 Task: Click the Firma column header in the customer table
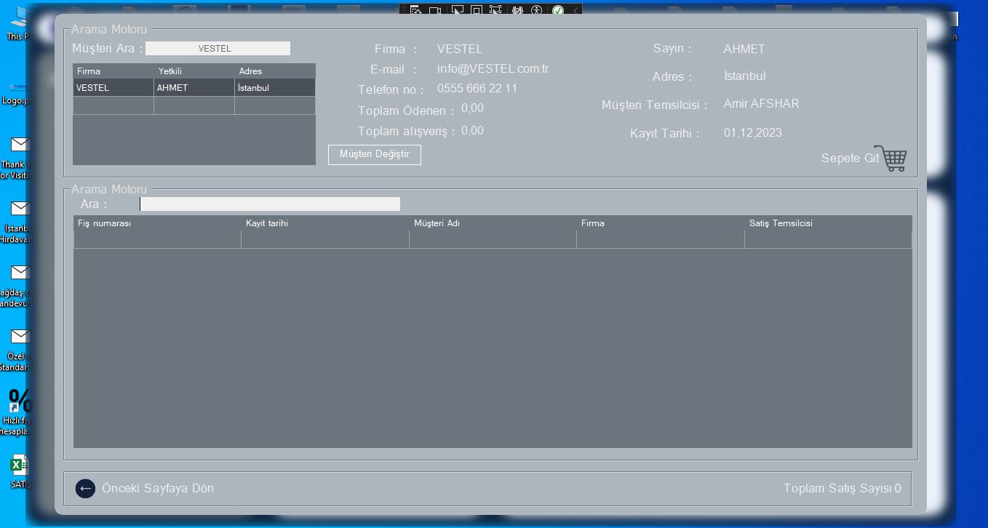tap(113, 71)
